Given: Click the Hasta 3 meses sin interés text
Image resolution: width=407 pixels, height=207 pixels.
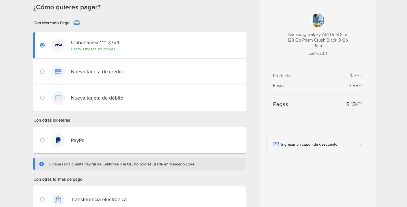Looking at the screenshot, I should coord(93,49).
